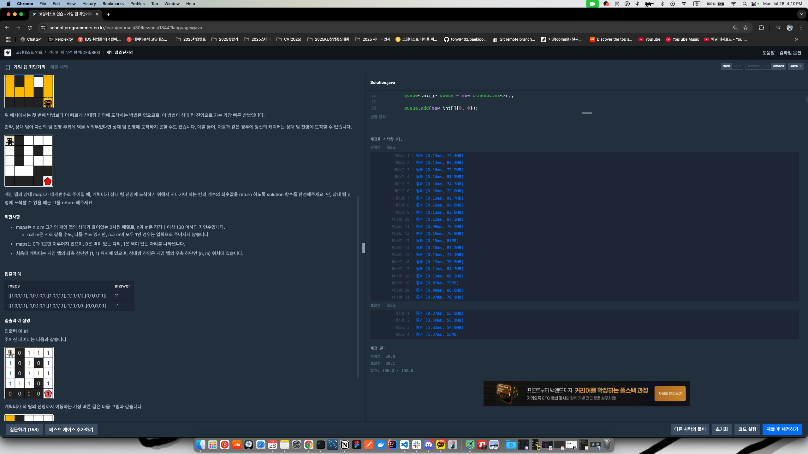Open KakaoTalk in the Dock
808x454 pixels.
[441, 445]
